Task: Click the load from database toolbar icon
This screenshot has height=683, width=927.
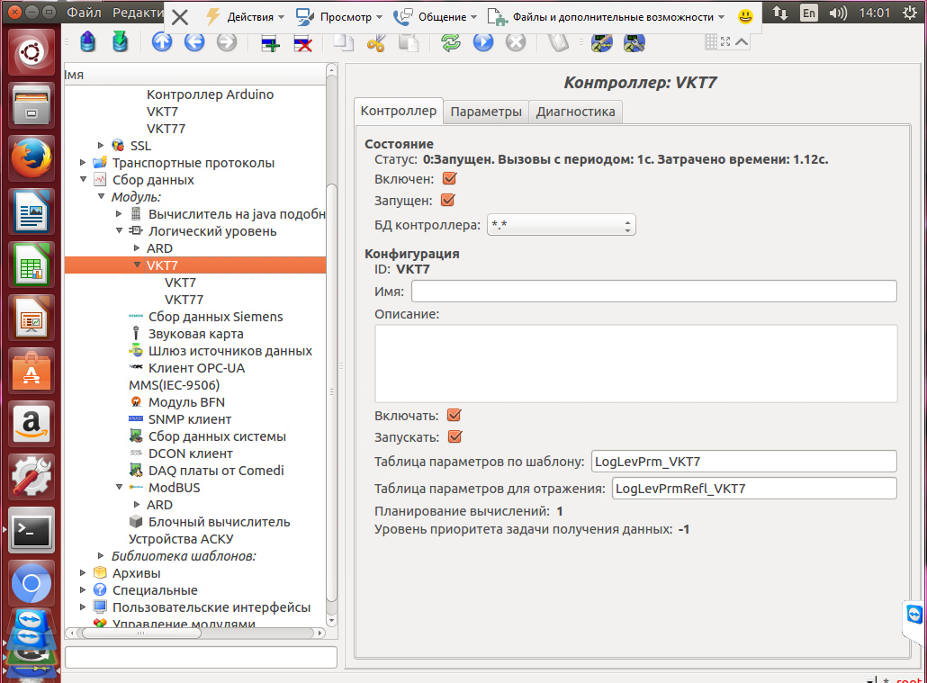Action: (x=87, y=41)
